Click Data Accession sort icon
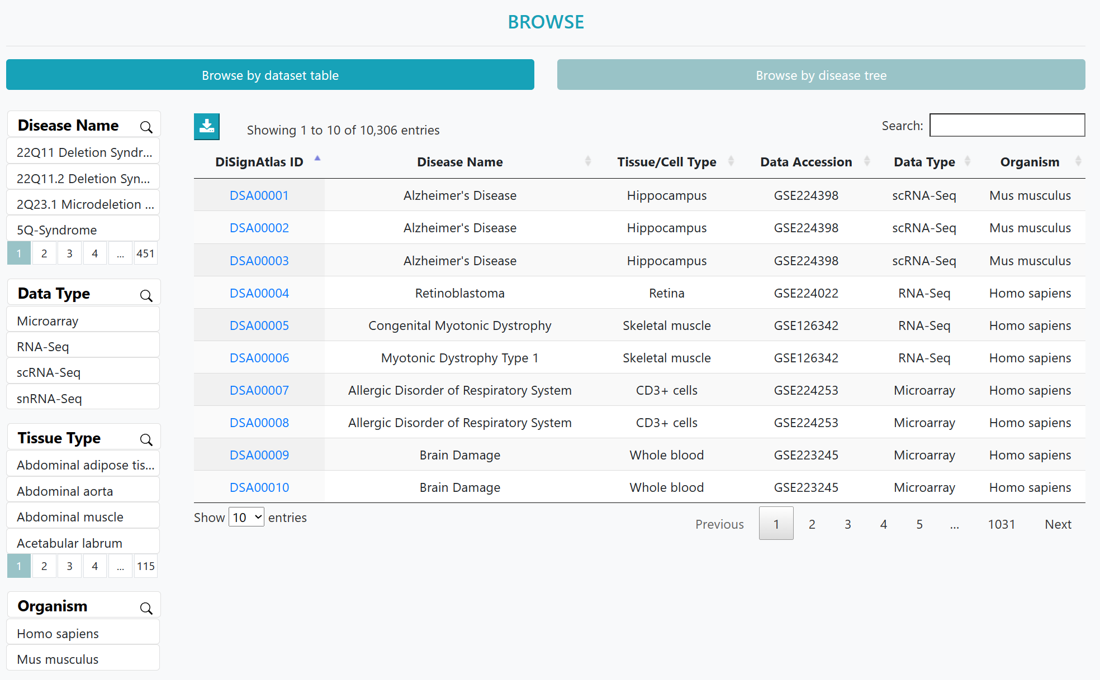The width and height of the screenshot is (1100, 680). point(864,162)
